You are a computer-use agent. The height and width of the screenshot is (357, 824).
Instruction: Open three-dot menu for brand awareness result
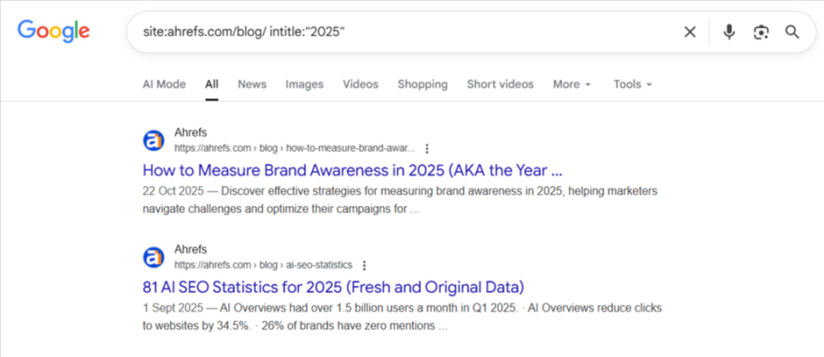click(427, 148)
